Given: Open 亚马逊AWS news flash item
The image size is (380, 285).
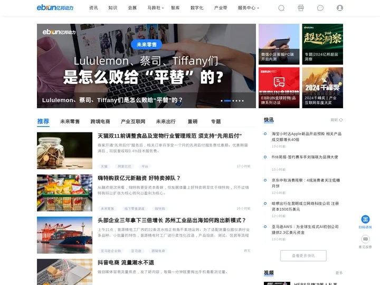Looking at the screenshot, I should tap(305, 230).
